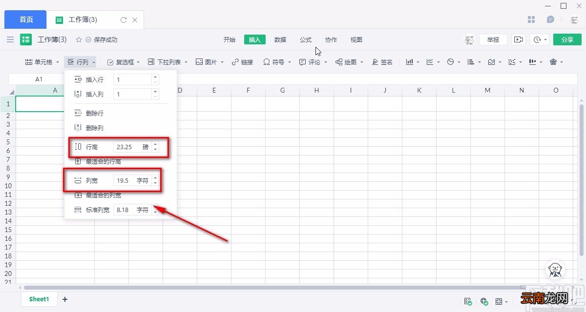
Task: Switch to the 开始 tab
Action: click(x=230, y=39)
